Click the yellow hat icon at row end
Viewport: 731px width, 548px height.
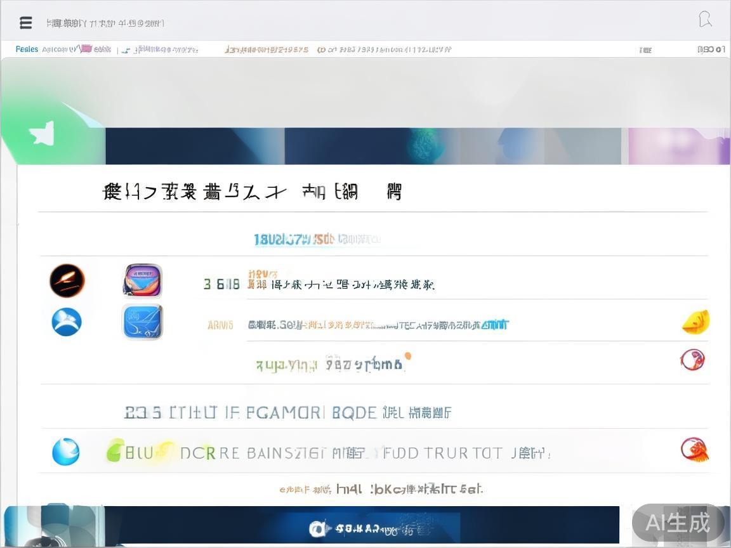point(695,322)
